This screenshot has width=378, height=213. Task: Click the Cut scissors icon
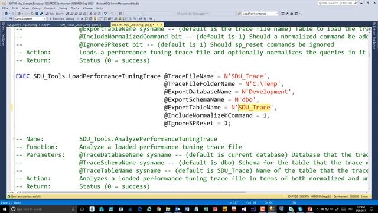point(90,14)
